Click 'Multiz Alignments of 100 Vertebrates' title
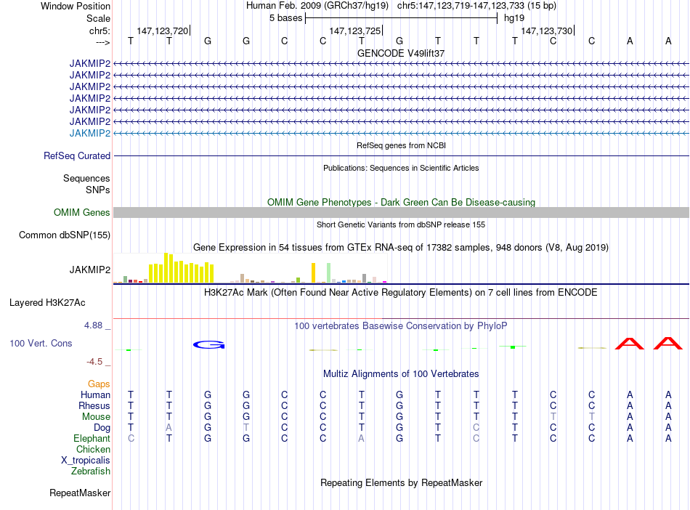This screenshot has width=690, height=510. tap(401, 374)
